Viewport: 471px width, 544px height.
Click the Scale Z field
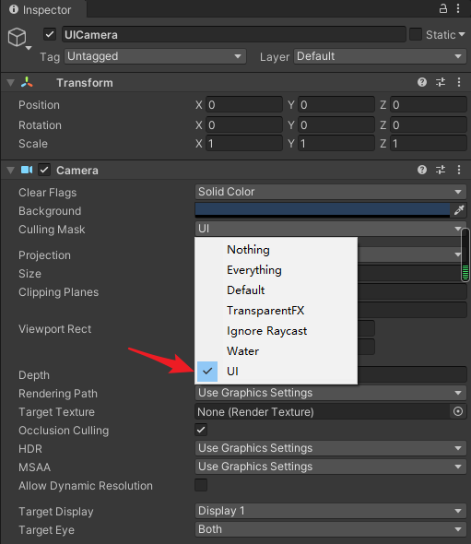click(429, 143)
